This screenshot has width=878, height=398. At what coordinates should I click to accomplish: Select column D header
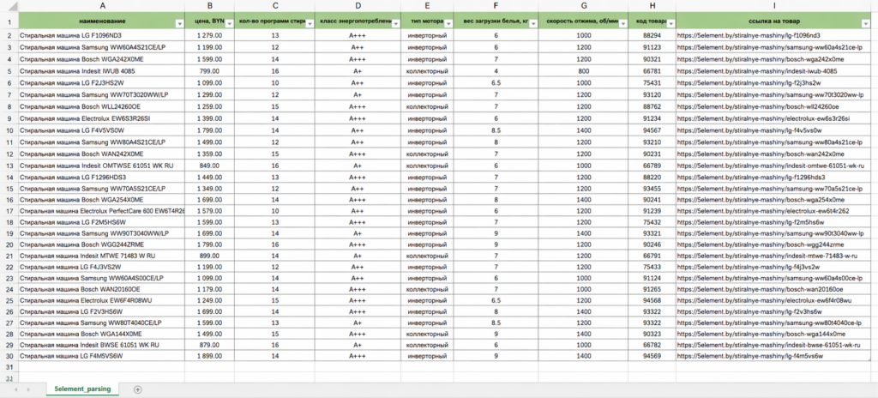tap(358, 6)
